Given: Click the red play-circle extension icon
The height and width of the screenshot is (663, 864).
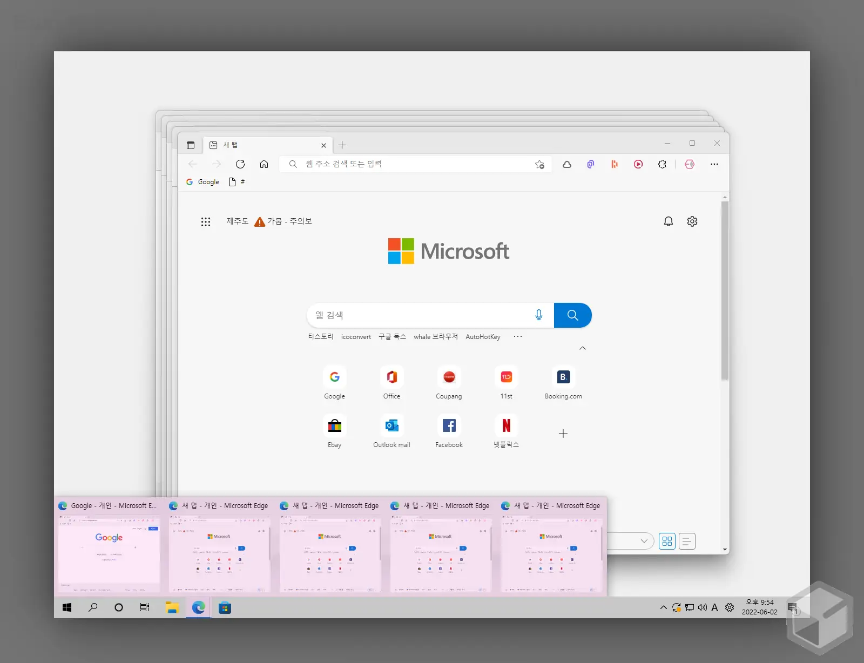Looking at the screenshot, I should click(638, 164).
